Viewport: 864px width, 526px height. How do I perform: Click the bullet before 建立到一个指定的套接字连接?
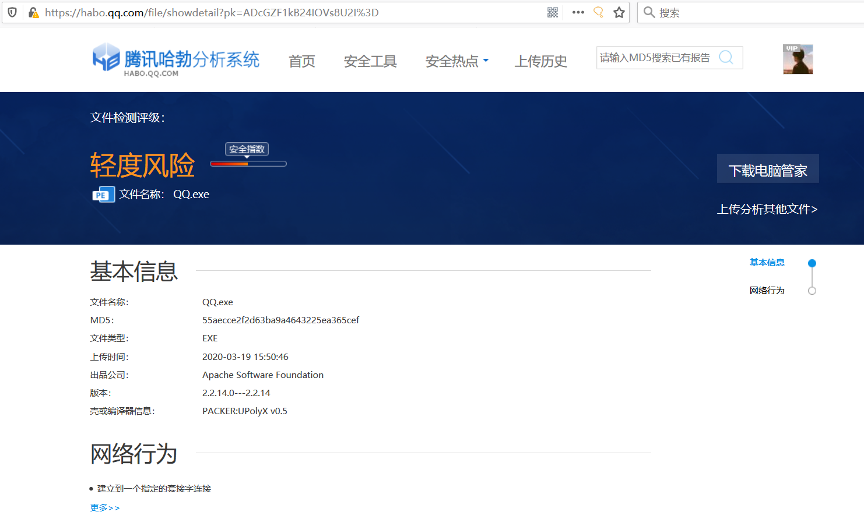92,488
